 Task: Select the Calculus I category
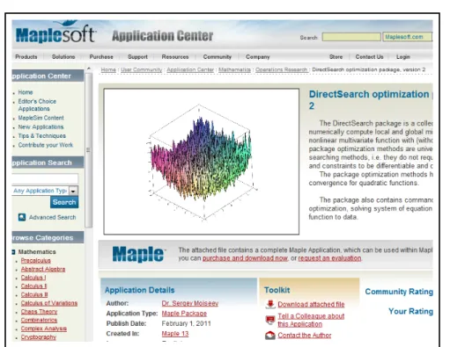click(33, 278)
